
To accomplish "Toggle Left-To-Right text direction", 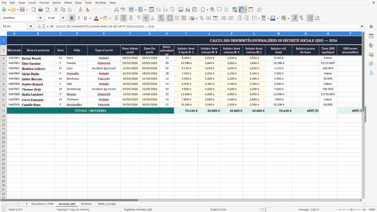I will coord(295,18).
